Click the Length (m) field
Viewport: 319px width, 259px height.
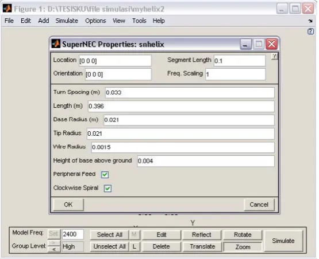click(181, 106)
